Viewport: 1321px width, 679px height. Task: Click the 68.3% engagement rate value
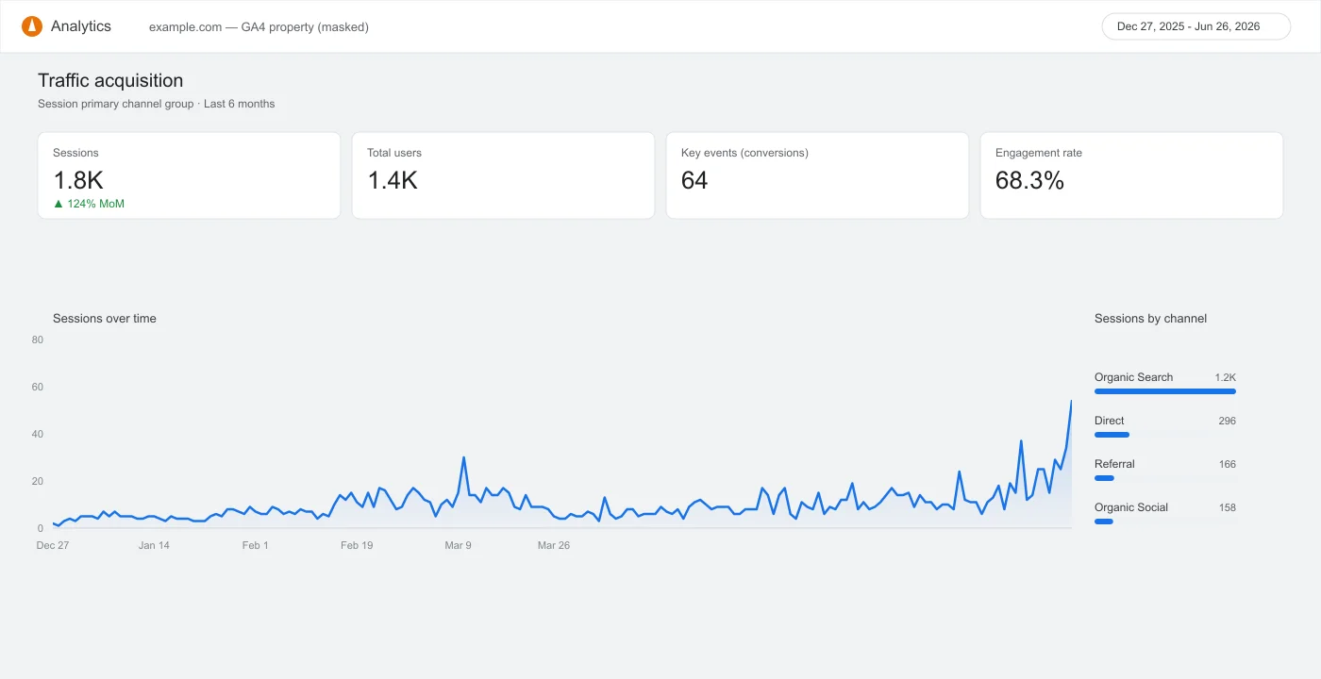click(x=1029, y=181)
